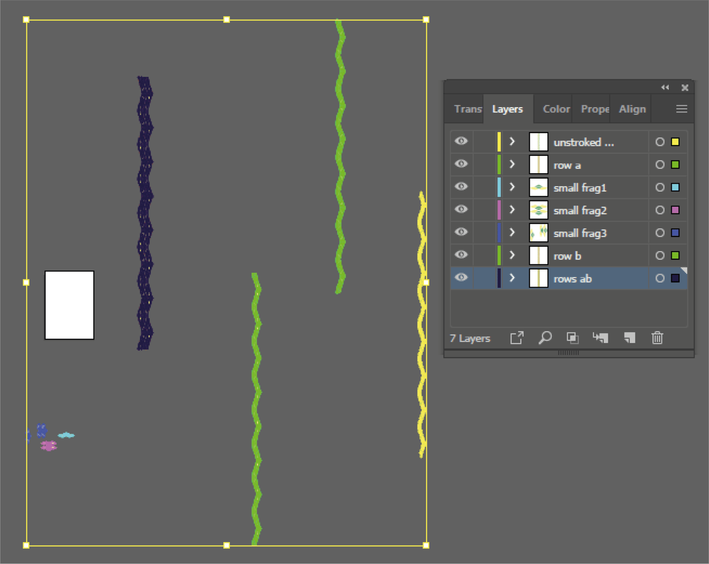Screen dimensions: 709x564
Task: Expand the row a layer
Action: [x=512, y=164]
